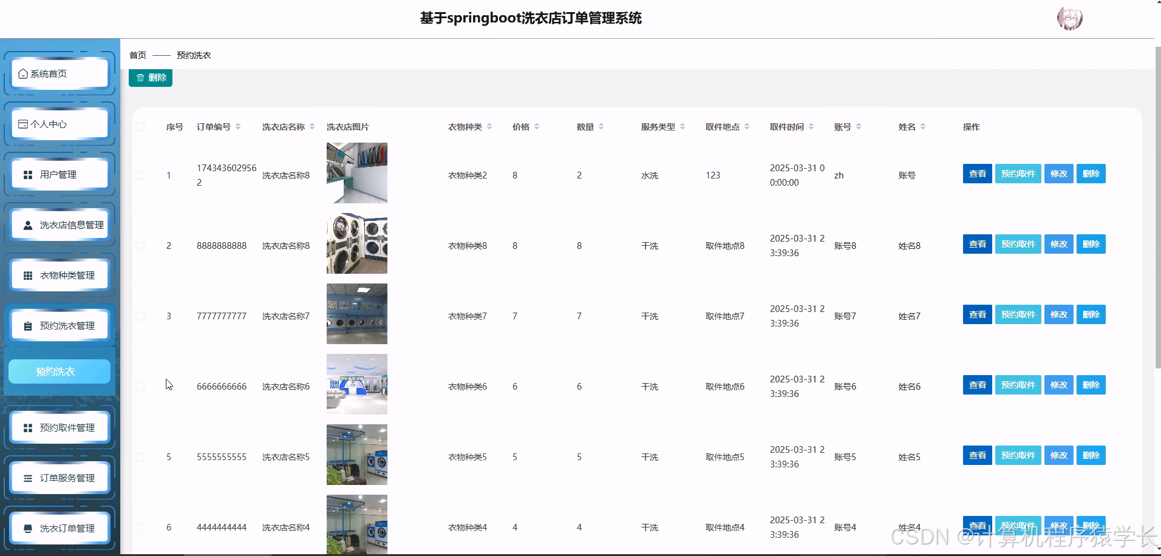Select the 预约洗衣 submenu item
1161x556 pixels.
[x=60, y=371]
